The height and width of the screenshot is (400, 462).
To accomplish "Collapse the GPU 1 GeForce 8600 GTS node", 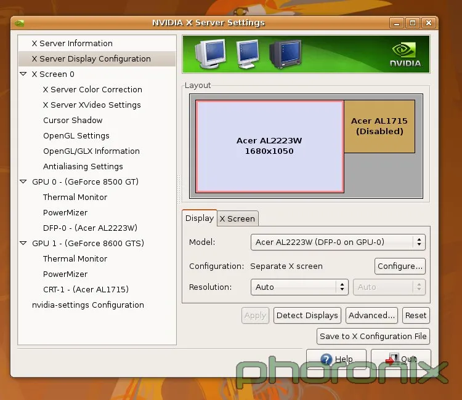I will (23, 243).
